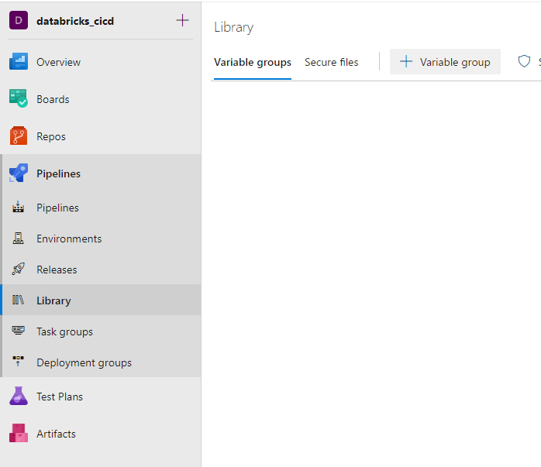The height and width of the screenshot is (467, 541).
Task: Switch to the Secure files tab
Action: pyautogui.click(x=331, y=63)
